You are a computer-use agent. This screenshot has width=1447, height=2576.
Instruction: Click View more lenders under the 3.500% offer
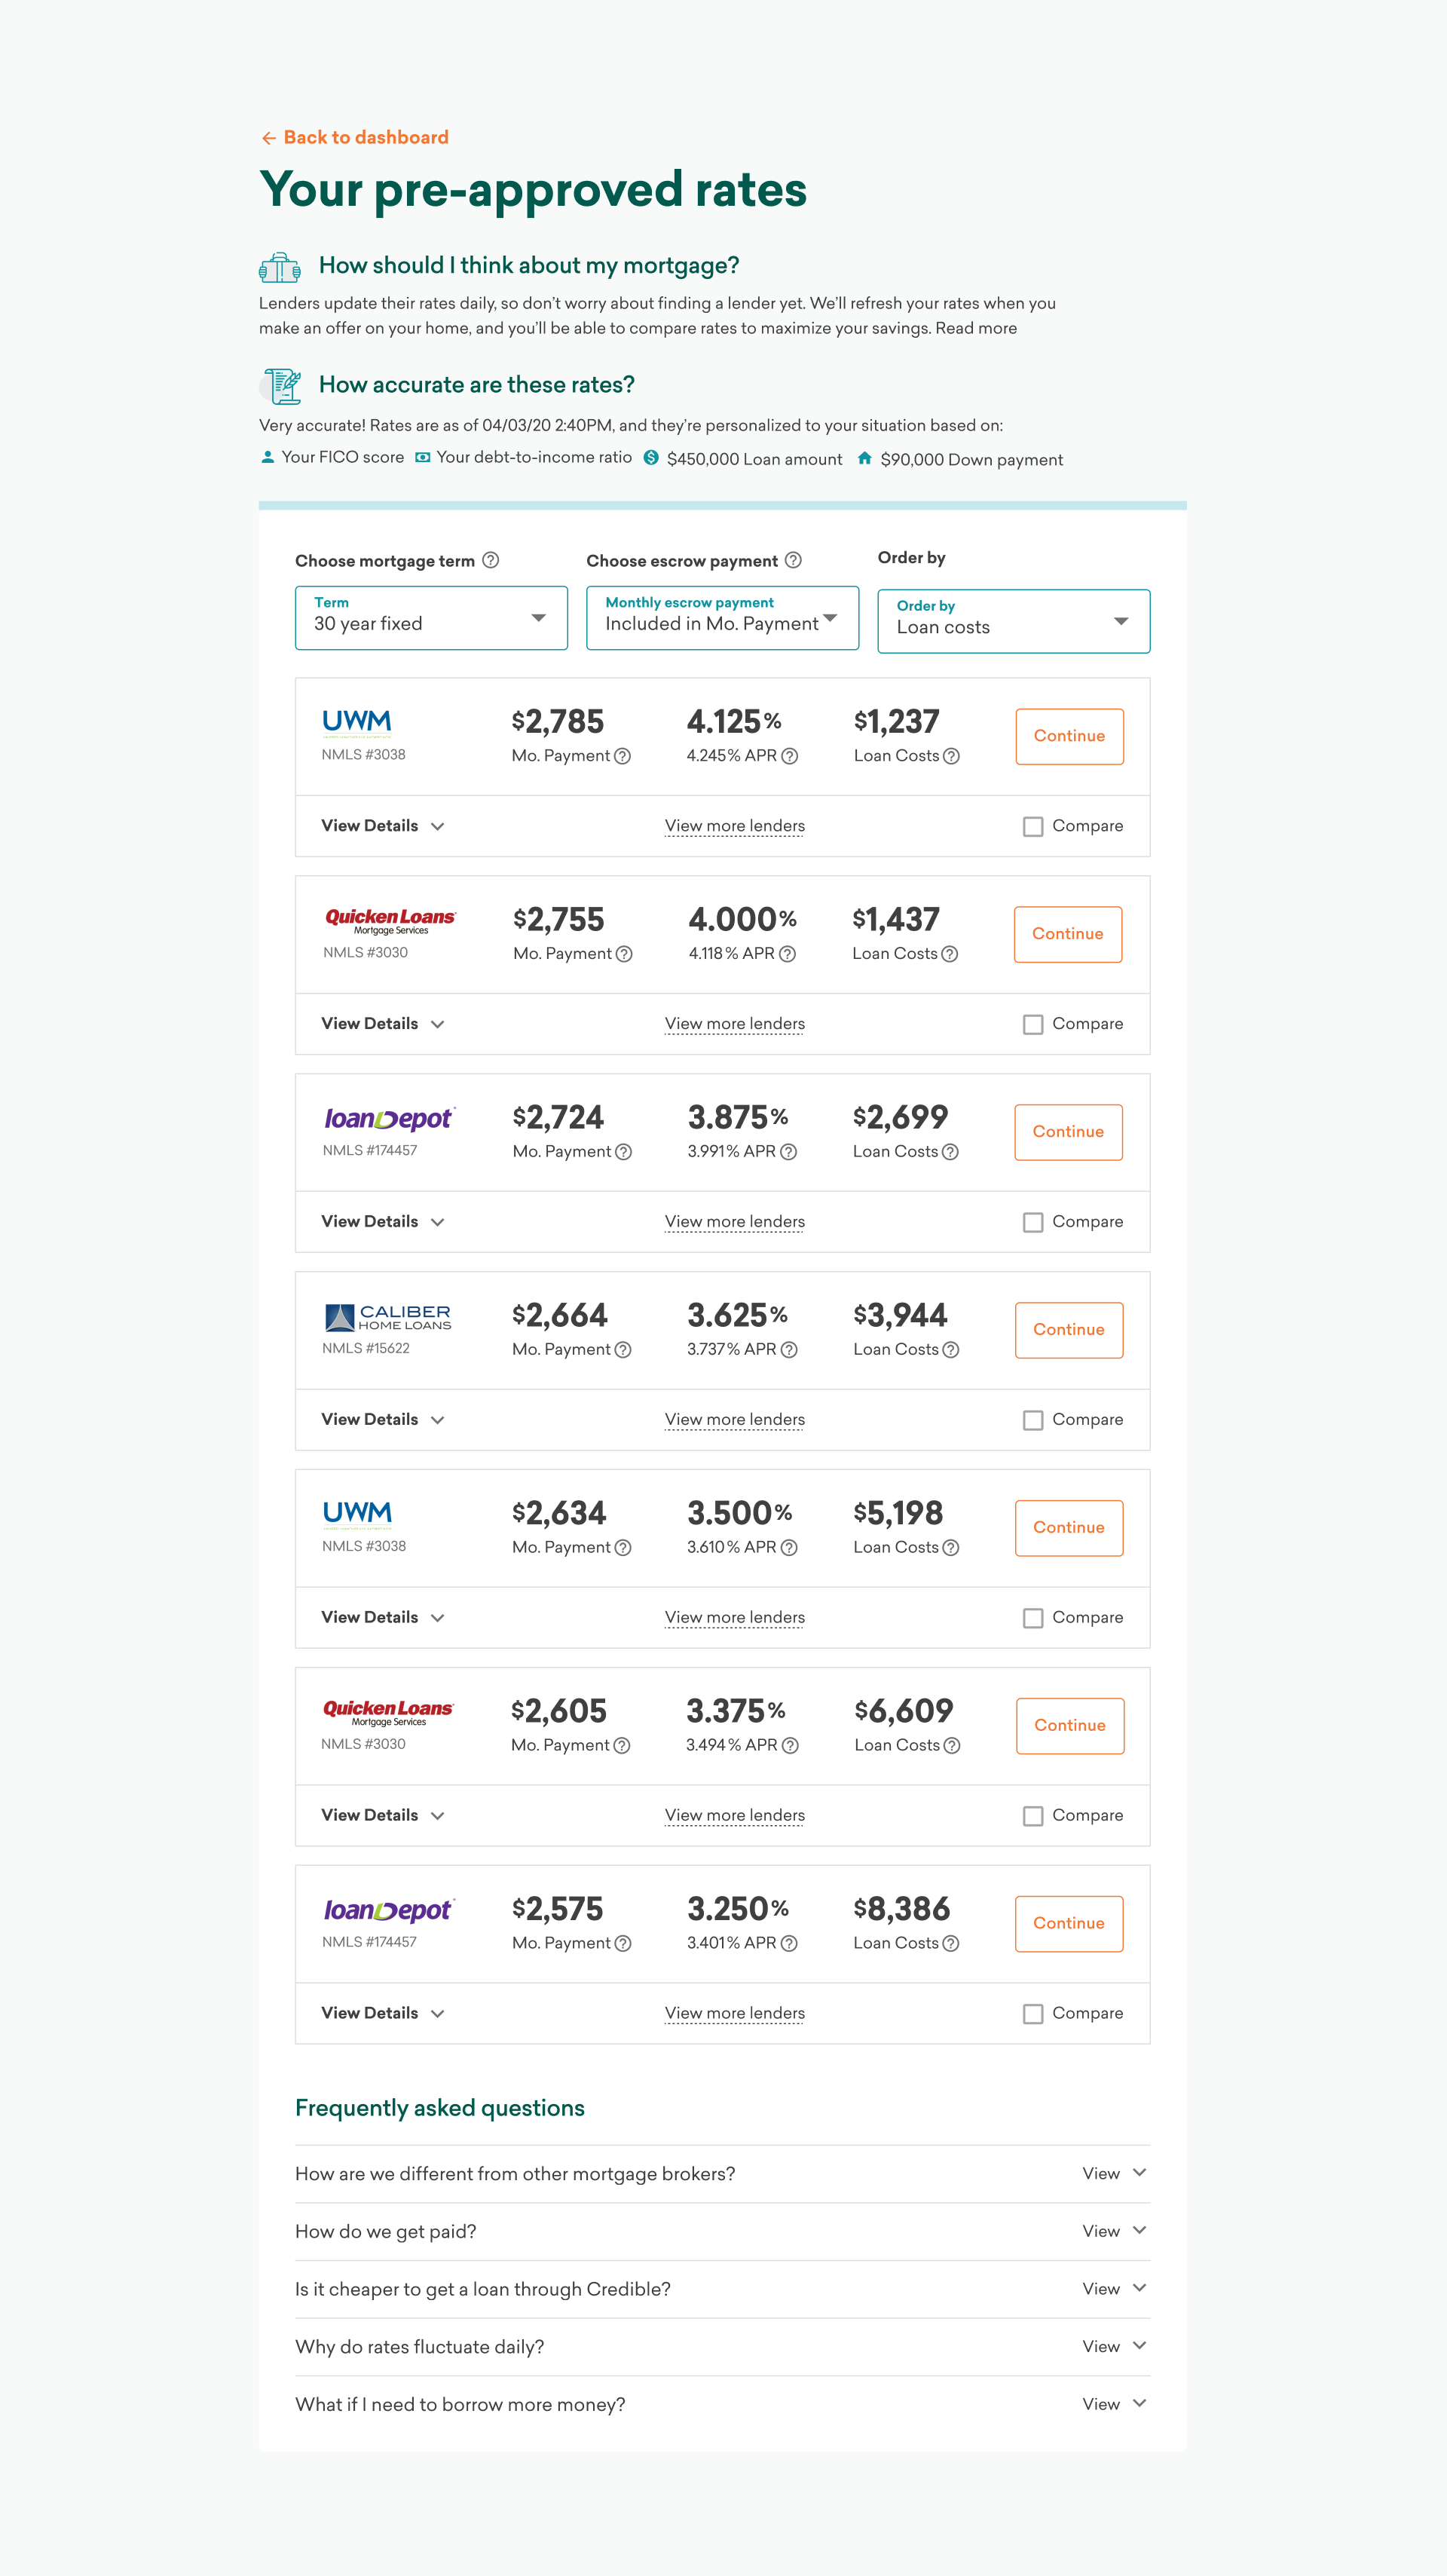pos(734,1617)
